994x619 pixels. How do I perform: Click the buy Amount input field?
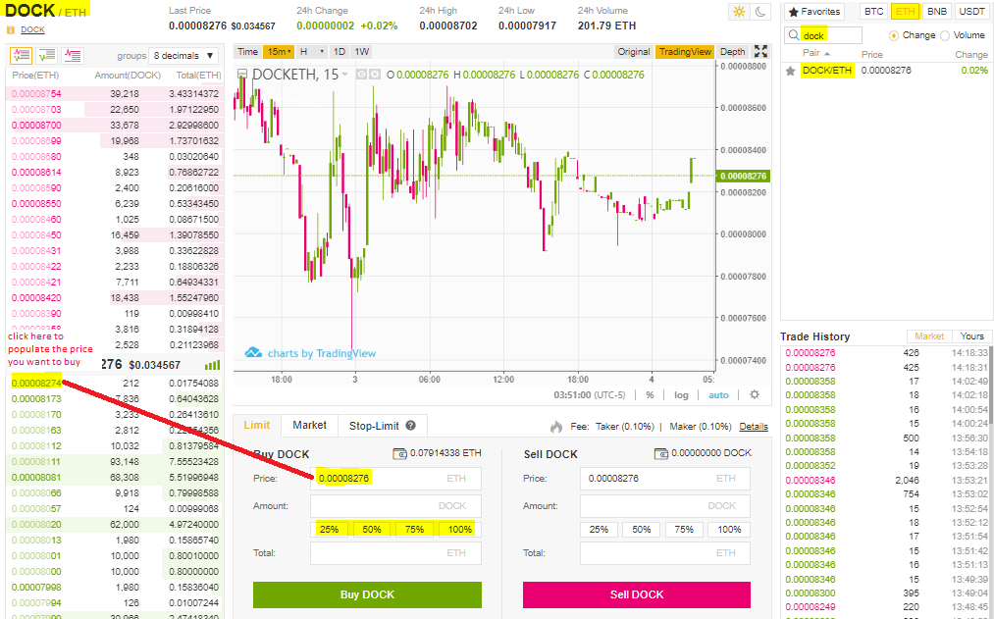[x=395, y=505]
